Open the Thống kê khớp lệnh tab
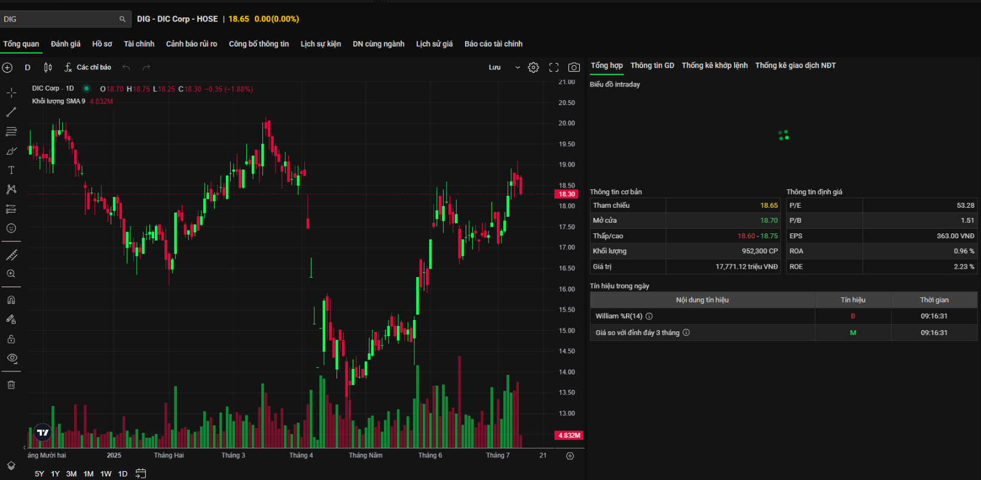The width and height of the screenshot is (981, 480). [x=714, y=66]
